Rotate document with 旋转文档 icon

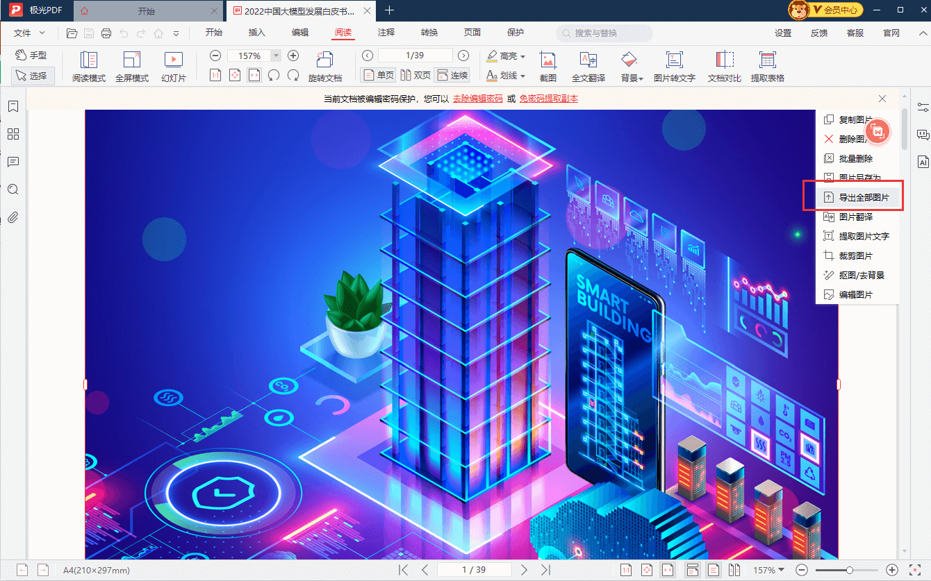(x=324, y=67)
